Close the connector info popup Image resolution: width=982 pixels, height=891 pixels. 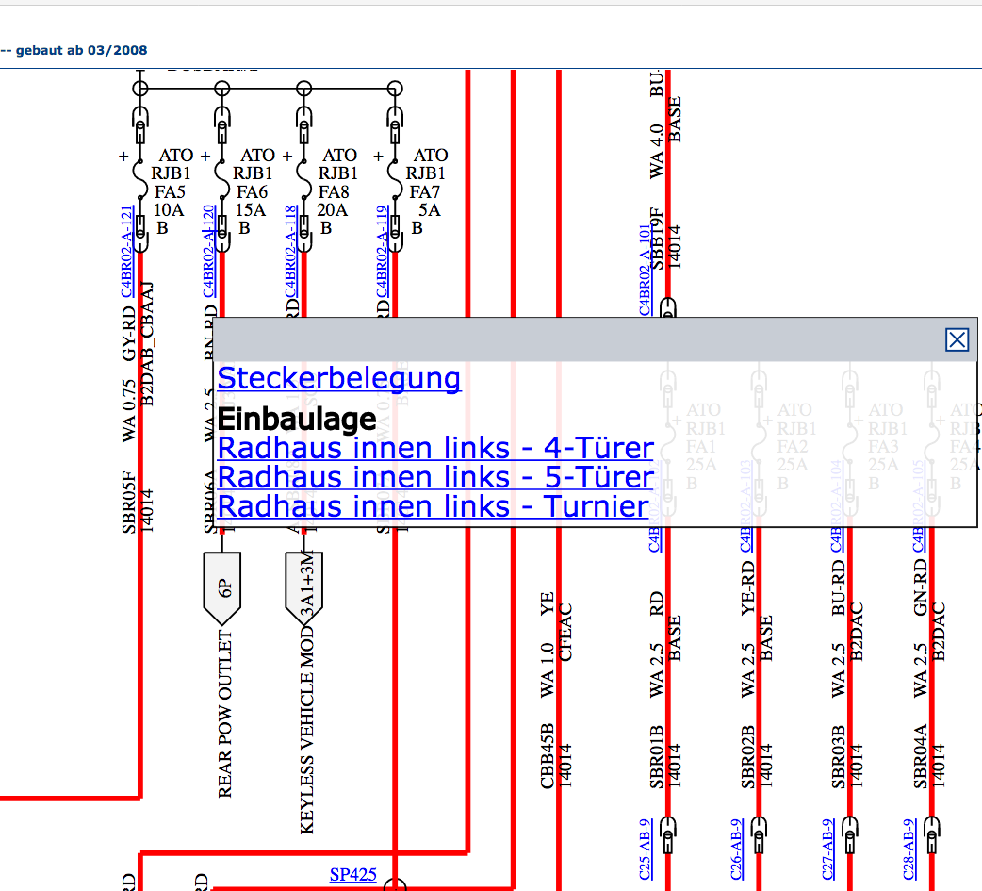tap(957, 339)
